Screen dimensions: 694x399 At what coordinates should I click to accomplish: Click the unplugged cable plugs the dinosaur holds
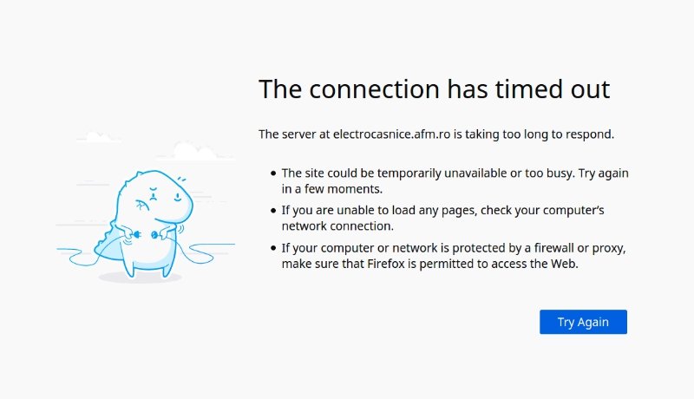(146, 233)
